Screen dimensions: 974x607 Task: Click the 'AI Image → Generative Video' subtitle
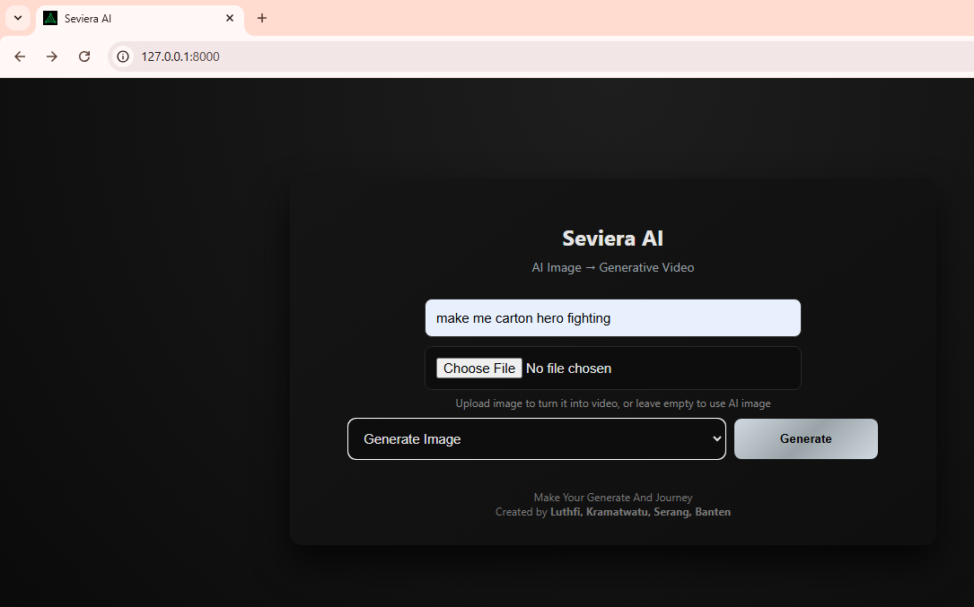click(612, 267)
